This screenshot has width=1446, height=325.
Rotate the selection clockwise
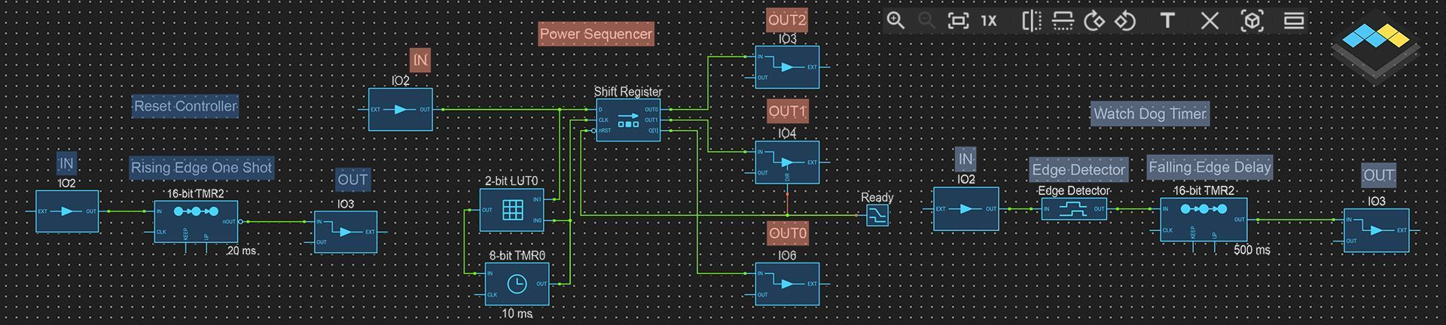[x=1094, y=20]
